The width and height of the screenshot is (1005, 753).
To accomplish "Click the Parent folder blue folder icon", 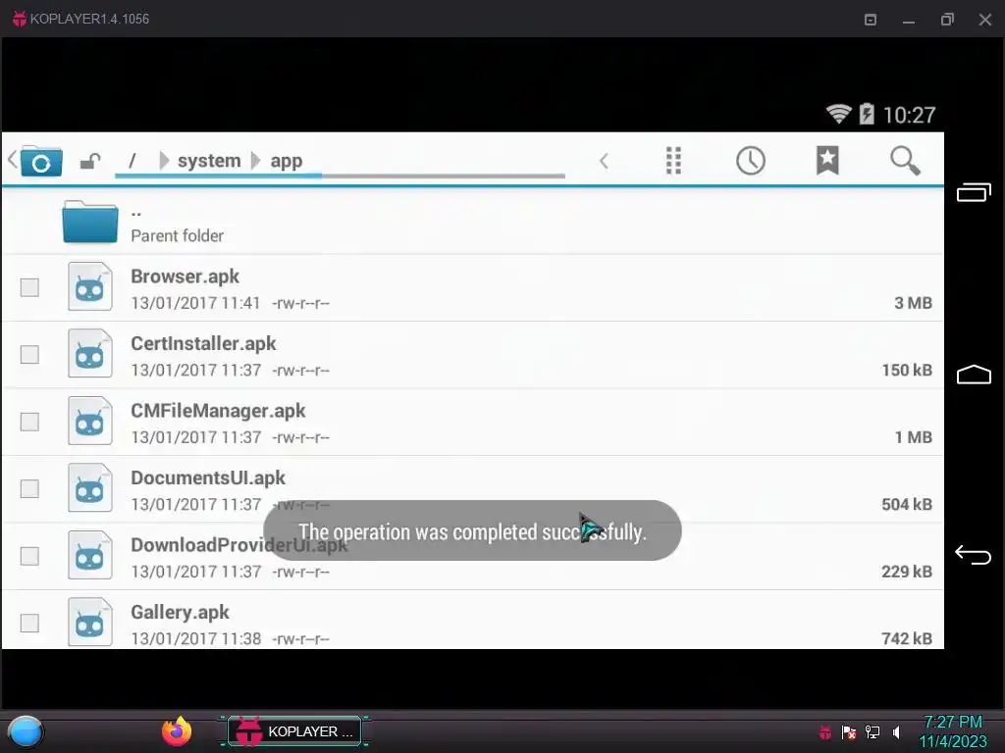I will (89, 223).
